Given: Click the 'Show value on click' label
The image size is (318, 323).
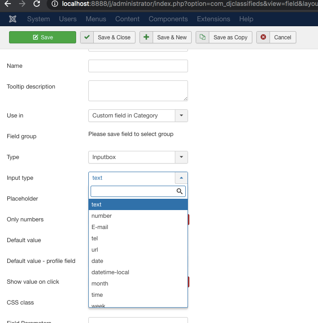Looking at the screenshot, I should click(x=33, y=282).
